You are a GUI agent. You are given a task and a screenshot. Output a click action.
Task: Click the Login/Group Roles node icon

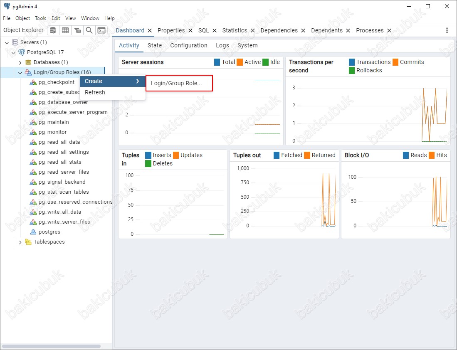click(x=28, y=72)
